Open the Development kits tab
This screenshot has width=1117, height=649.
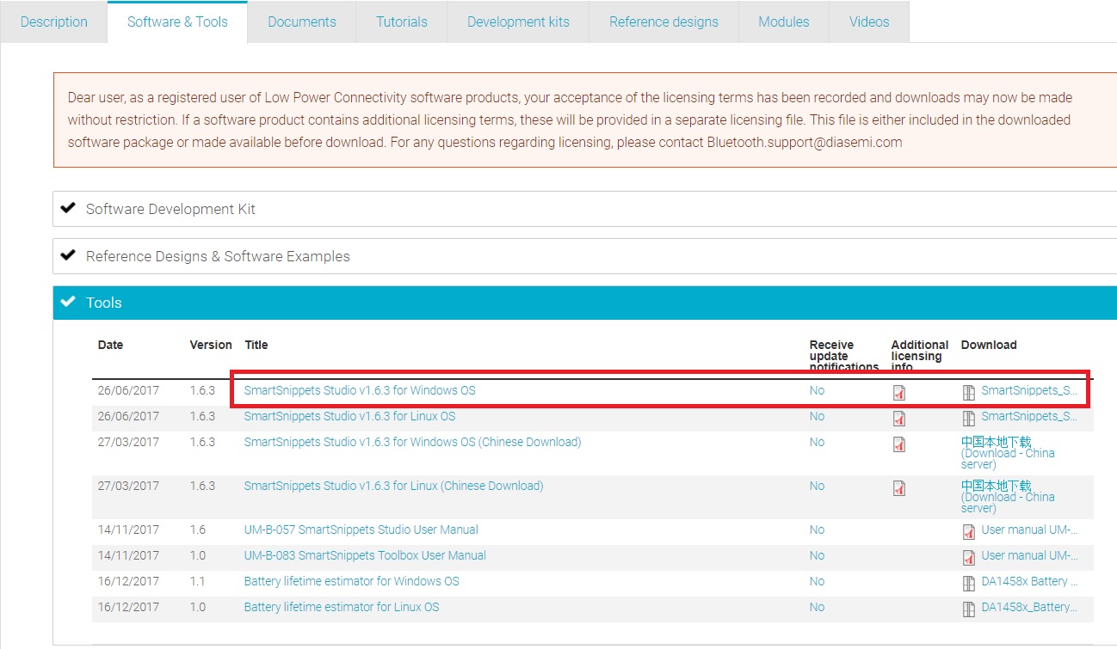518,21
